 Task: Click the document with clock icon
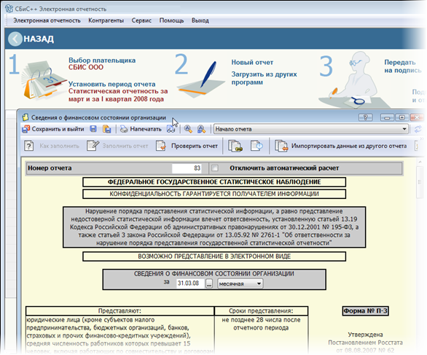256,146
